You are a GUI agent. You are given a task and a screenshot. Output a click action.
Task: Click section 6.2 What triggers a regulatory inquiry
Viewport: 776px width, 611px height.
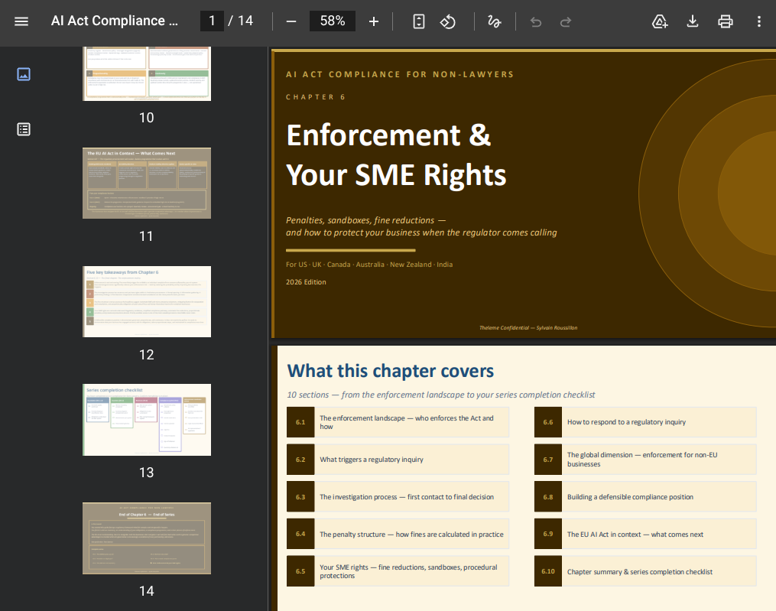(x=398, y=460)
